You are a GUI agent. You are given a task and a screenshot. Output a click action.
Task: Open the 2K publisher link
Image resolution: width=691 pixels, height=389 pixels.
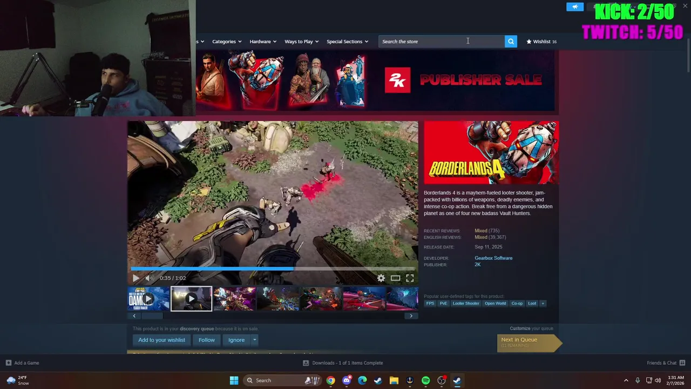(x=477, y=265)
